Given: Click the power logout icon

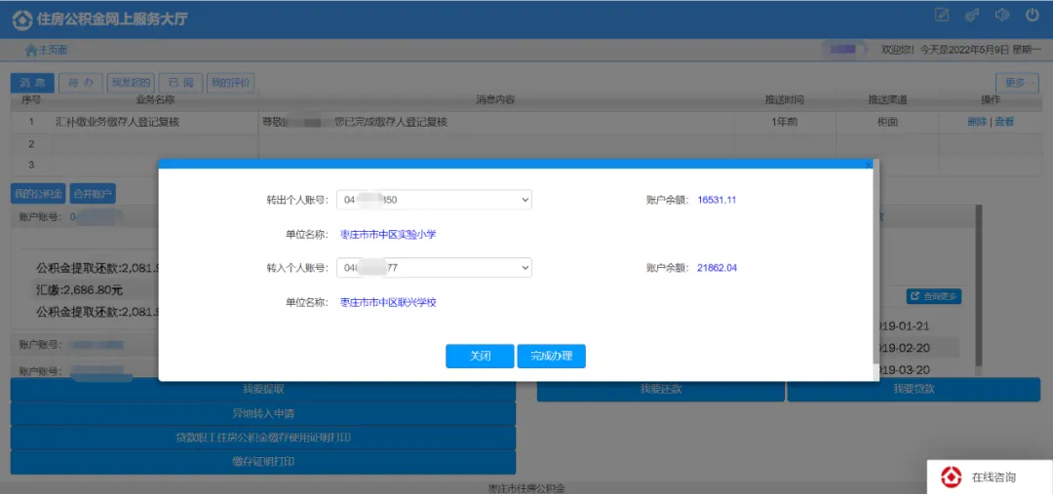Looking at the screenshot, I should pos(1032,15).
